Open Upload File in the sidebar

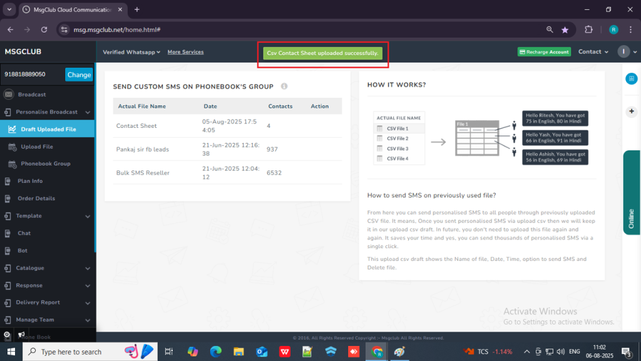pos(36,147)
